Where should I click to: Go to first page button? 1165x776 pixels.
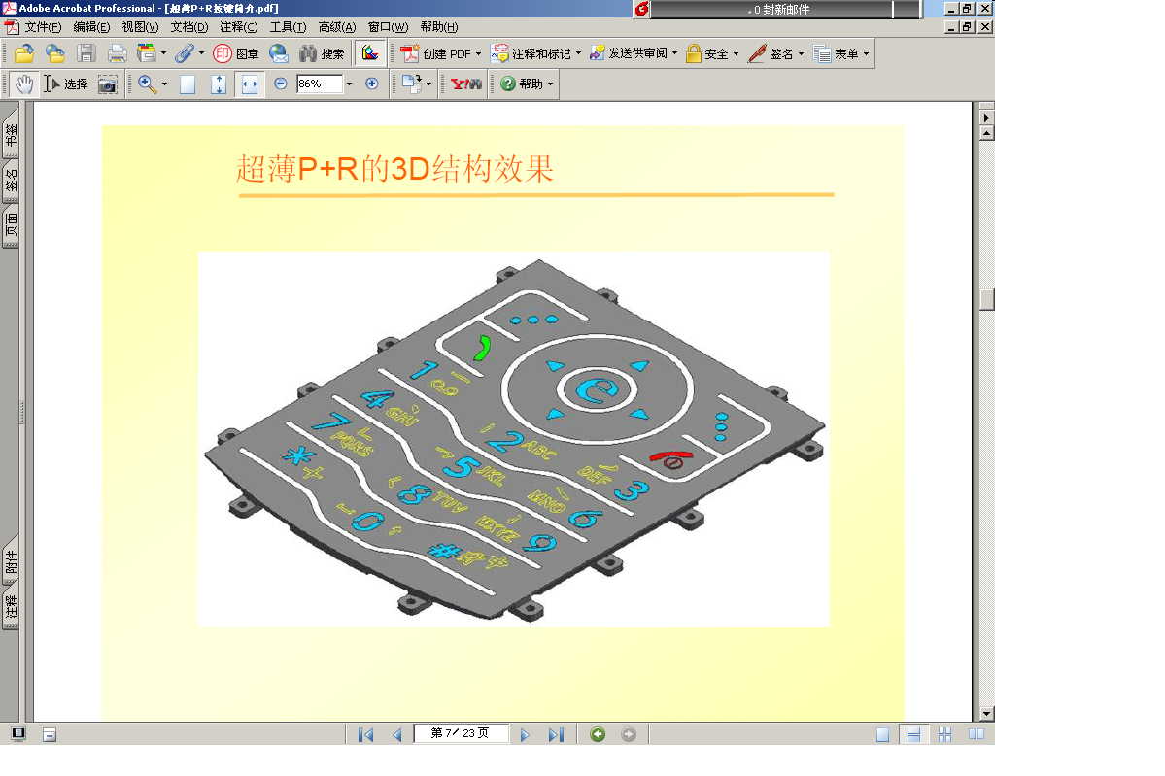coord(365,734)
